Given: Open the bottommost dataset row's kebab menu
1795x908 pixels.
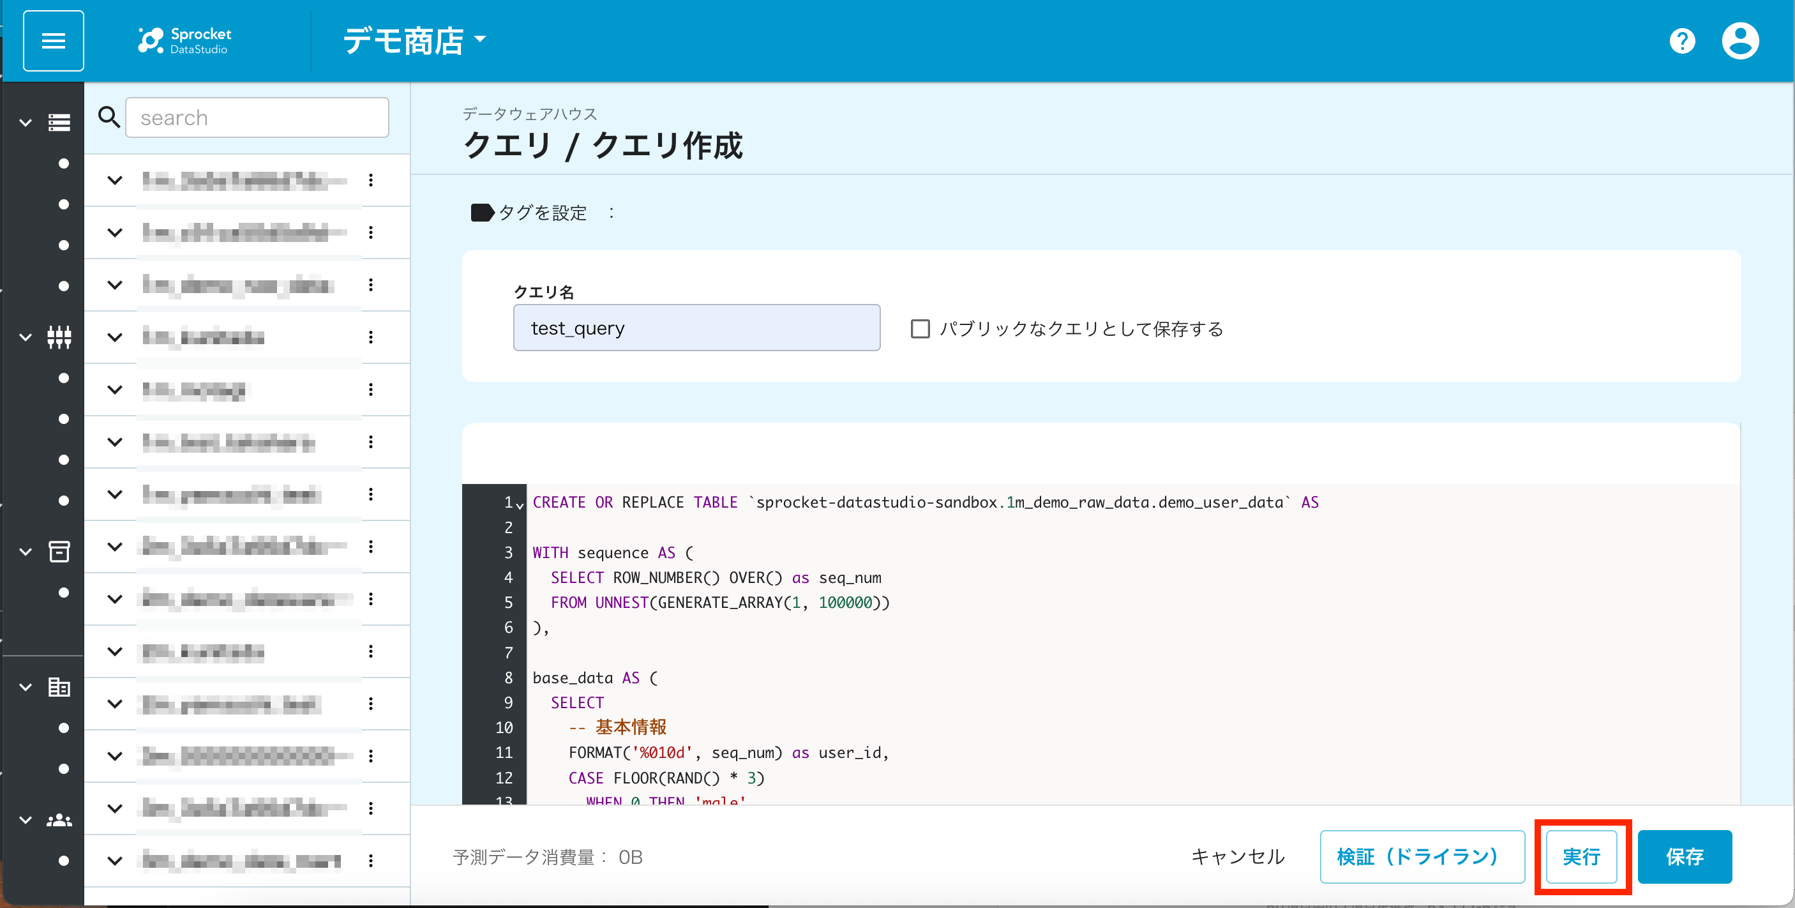Looking at the screenshot, I should [371, 861].
